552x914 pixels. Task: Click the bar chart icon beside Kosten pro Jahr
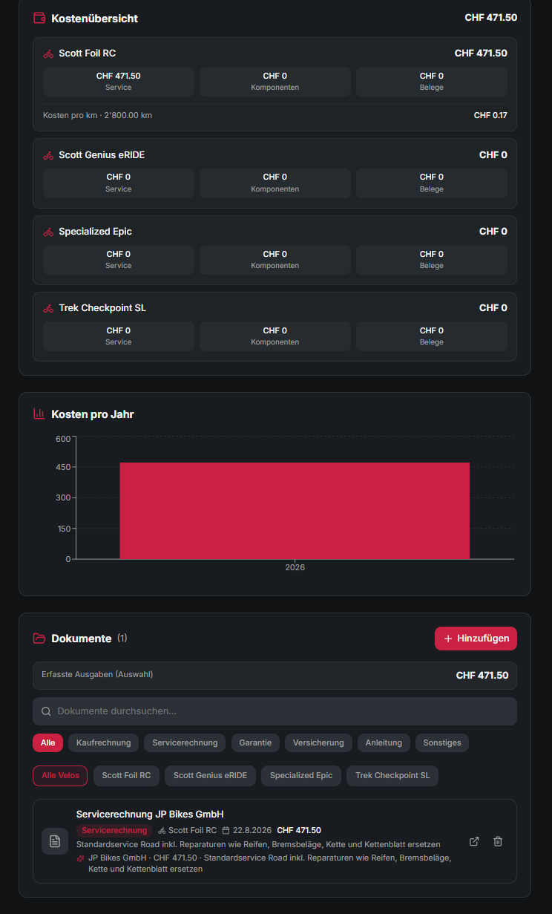point(39,414)
